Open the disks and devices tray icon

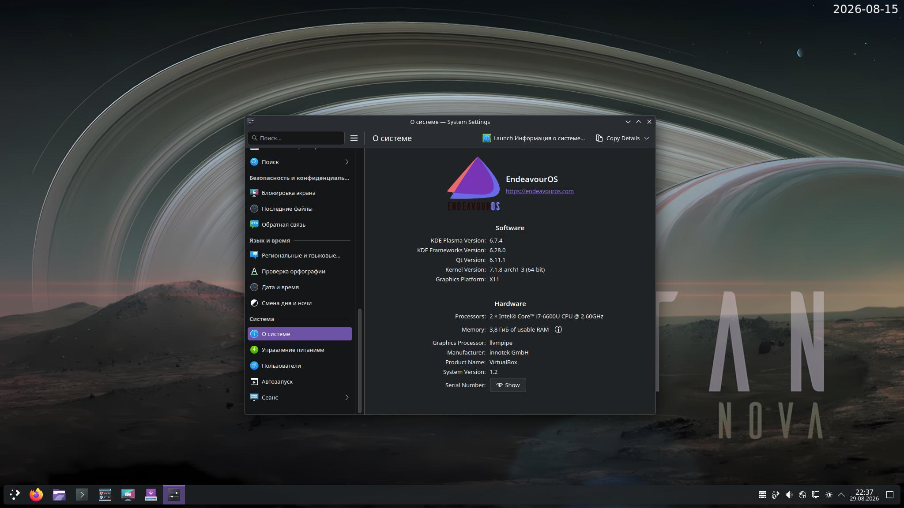[x=802, y=495]
